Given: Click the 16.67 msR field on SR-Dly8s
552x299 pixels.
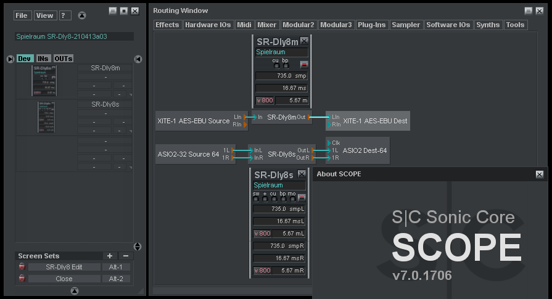Looking at the screenshot, I should pos(279,258).
